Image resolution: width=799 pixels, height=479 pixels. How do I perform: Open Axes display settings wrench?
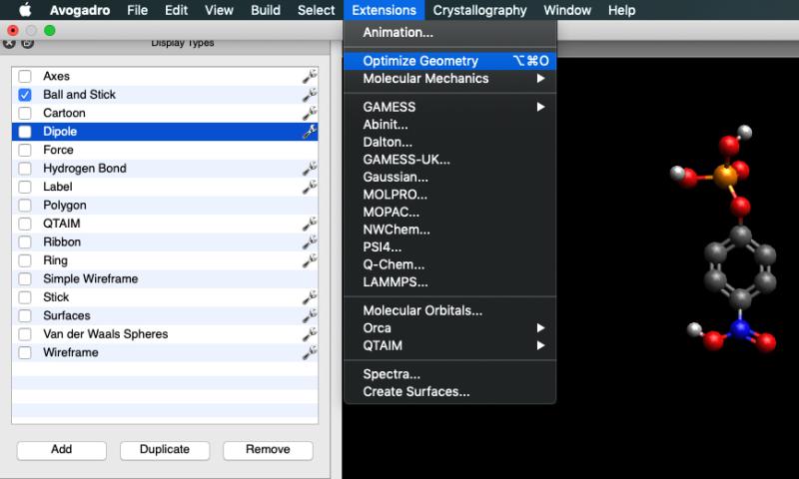pyautogui.click(x=310, y=77)
